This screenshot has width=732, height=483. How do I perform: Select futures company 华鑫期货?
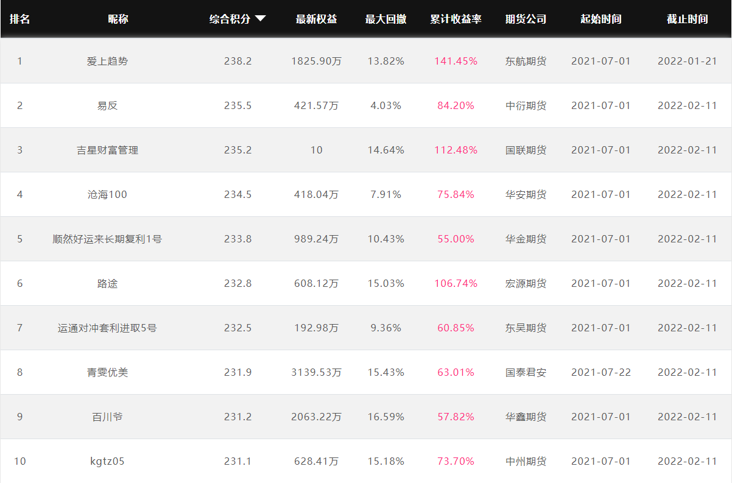coord(526,417)
